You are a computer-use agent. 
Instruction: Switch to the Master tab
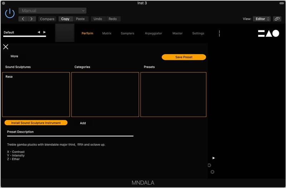[177, 33]
